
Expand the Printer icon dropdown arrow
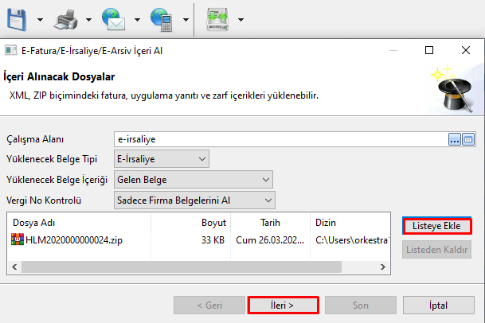coord(89,18)
